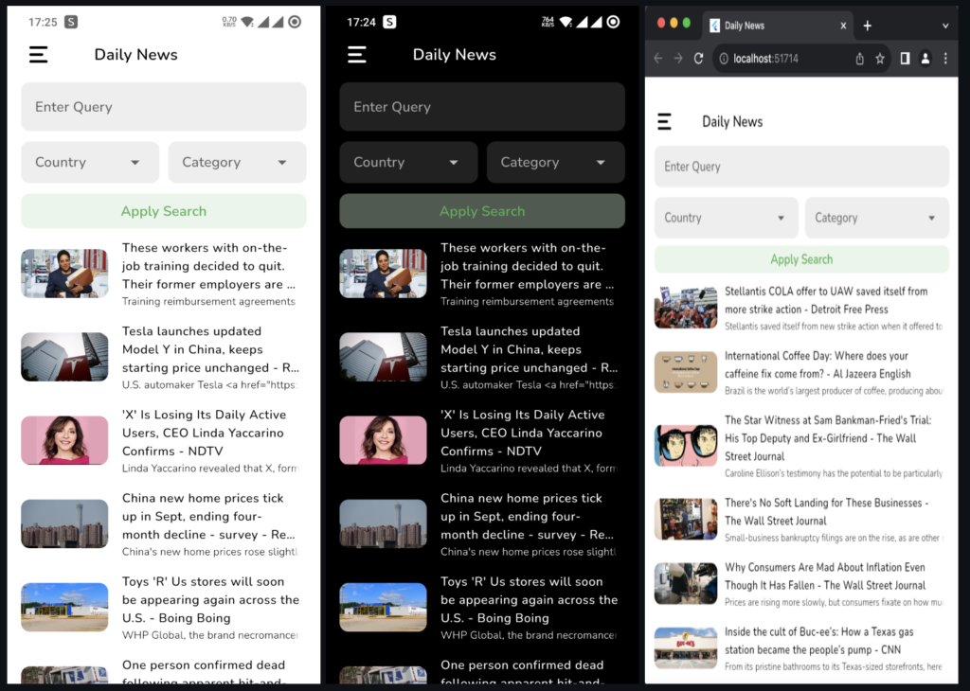Open Category dropdown in light mobile screen
The height and width of the screenshot is (691, 970).
pos(237,162)
